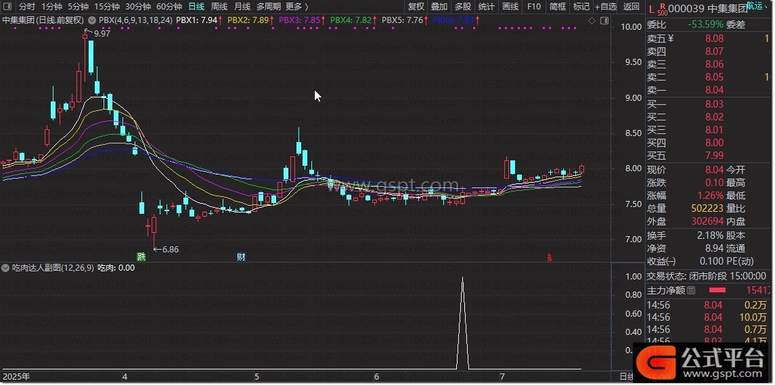
Task: Open the 主力净额 detail list icon
Action: tap(691, 290)
